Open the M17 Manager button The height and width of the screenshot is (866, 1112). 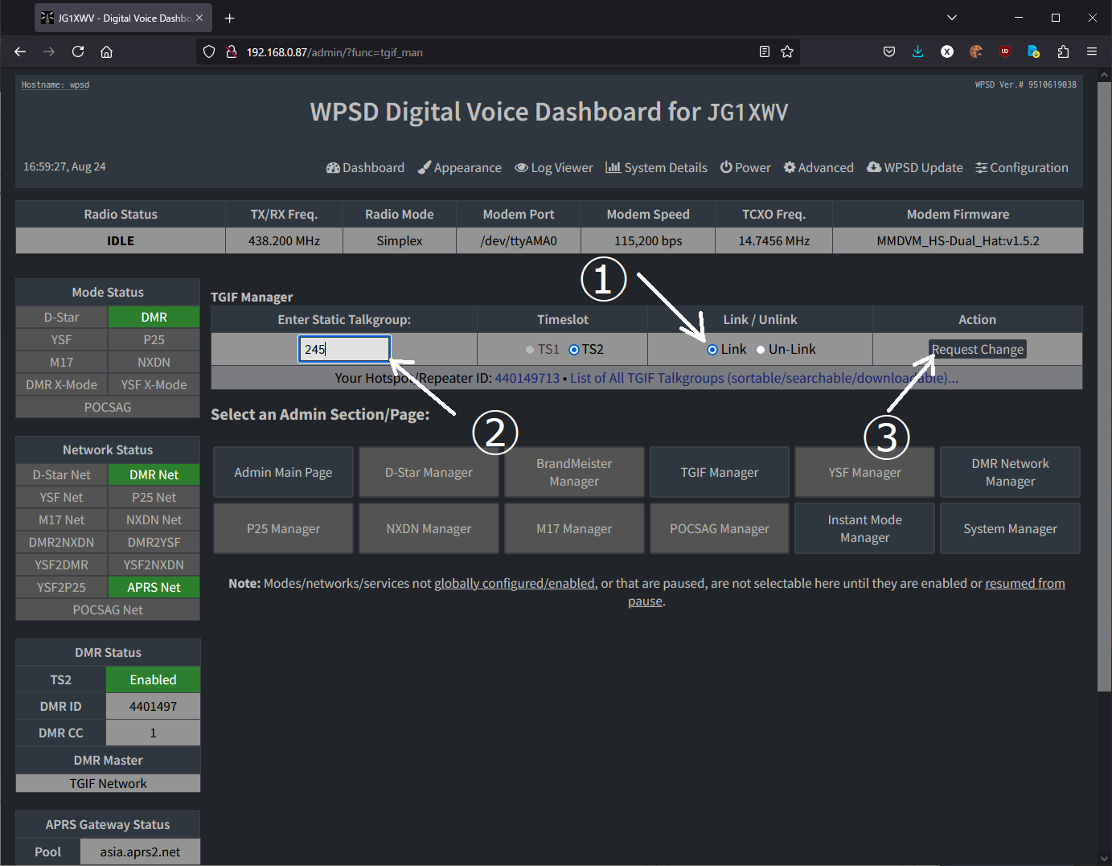coord(574,528)
